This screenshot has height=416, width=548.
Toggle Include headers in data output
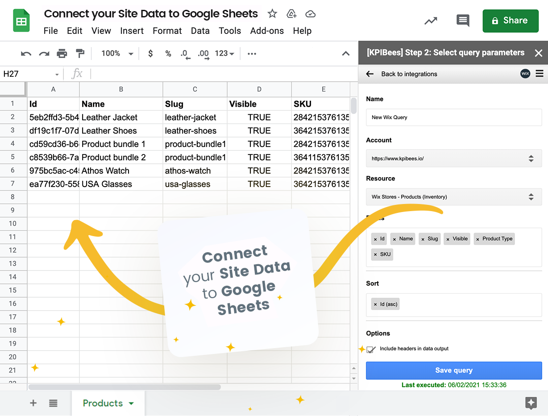(x=370, y=349)
